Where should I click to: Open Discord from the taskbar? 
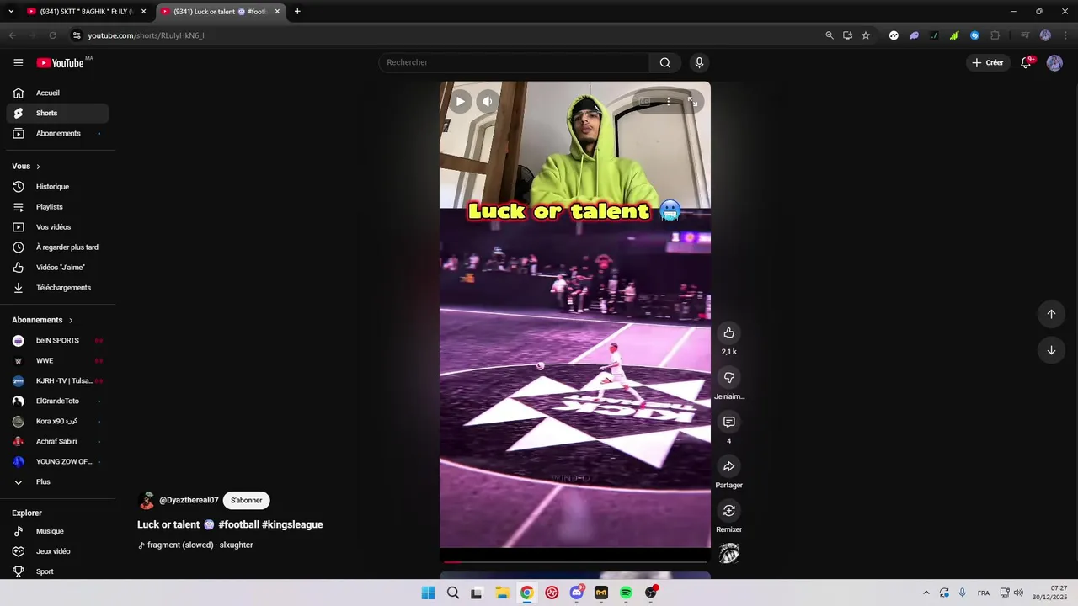577,593
